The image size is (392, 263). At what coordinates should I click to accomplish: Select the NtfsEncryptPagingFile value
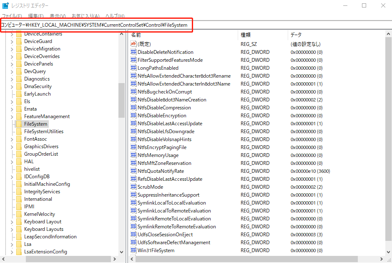(162, 147)
